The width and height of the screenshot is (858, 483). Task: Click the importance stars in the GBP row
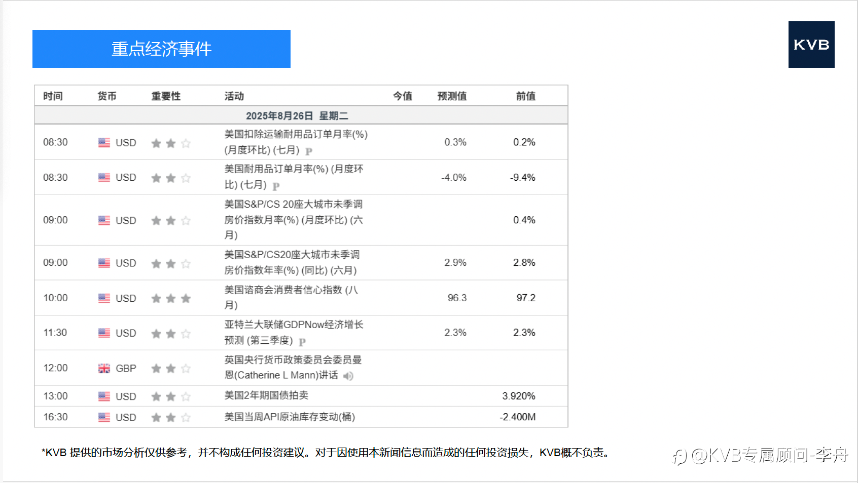point(171,368)
